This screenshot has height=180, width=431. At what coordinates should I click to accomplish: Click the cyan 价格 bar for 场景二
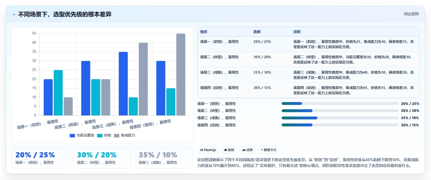[96, 97]
